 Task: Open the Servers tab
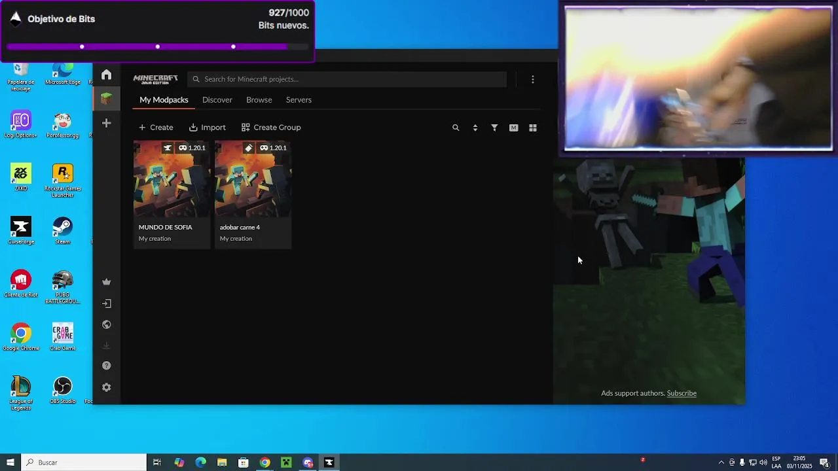pyautogui.click(x=299, y=100)
